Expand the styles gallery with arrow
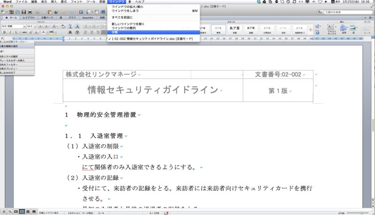 310,29
